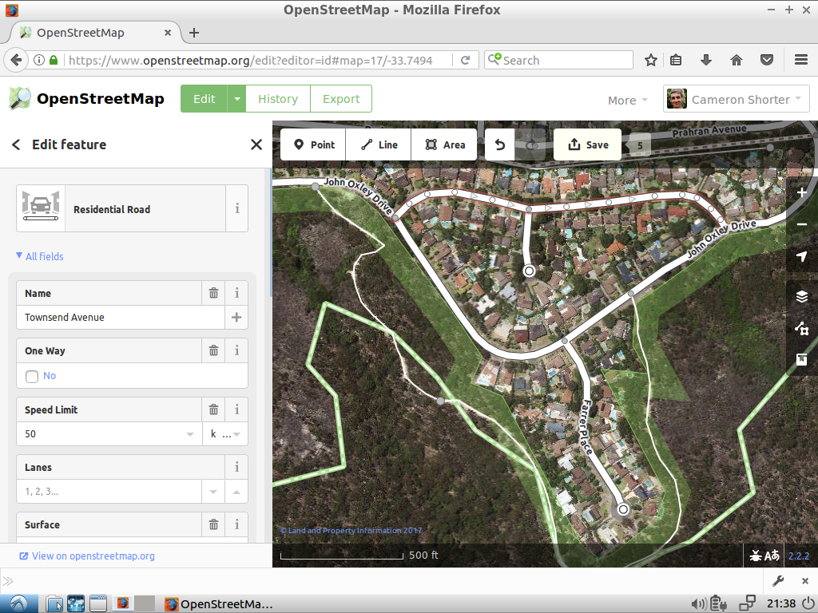Viewport: 818px width, 613px height.
Task: Expand the More menu
Action: pos(627,100)
